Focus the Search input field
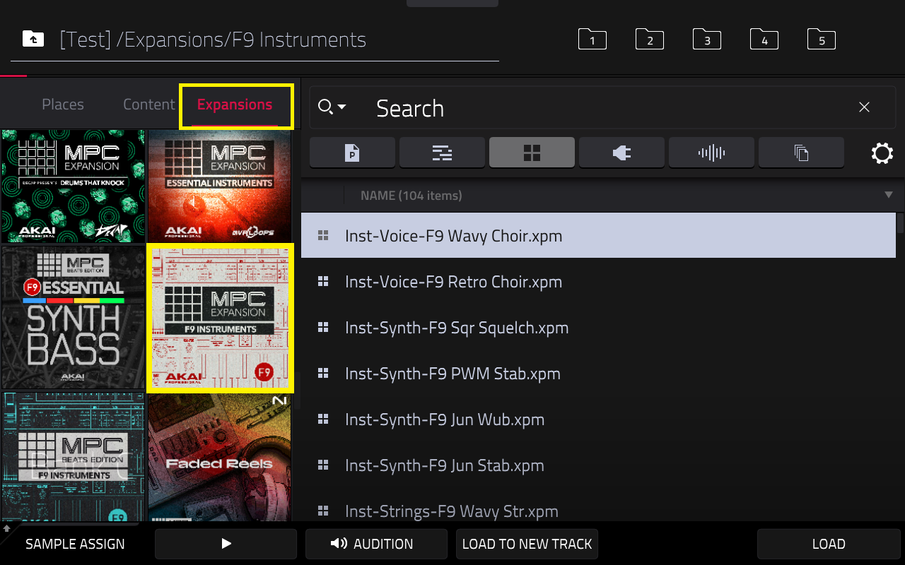The width and height of the screenshot is (905, 565). click(x=602, y=108)
